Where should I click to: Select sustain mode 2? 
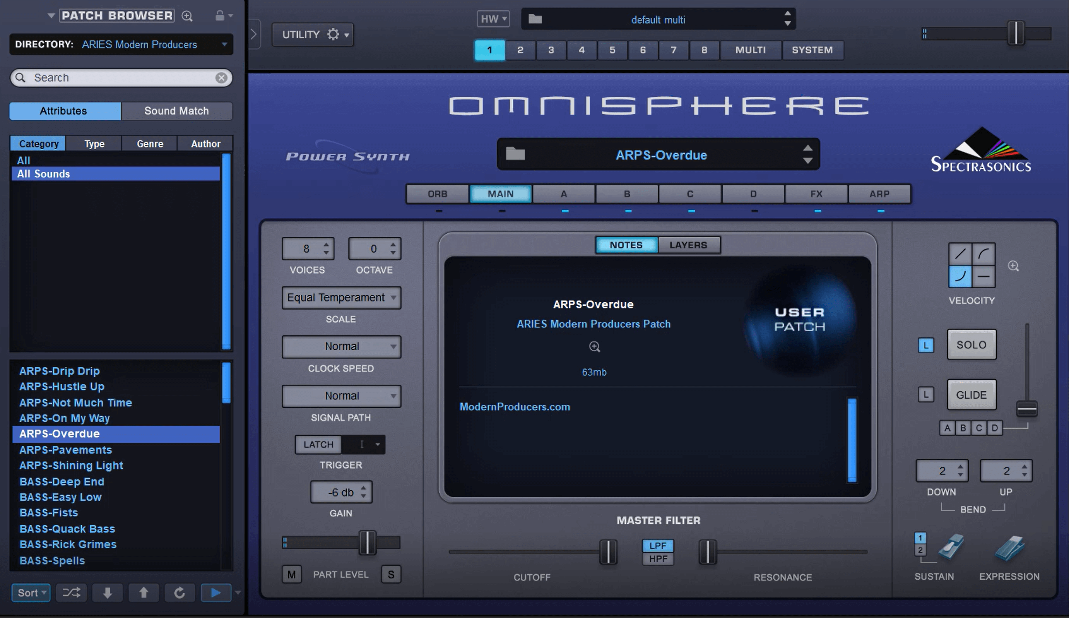920,550
